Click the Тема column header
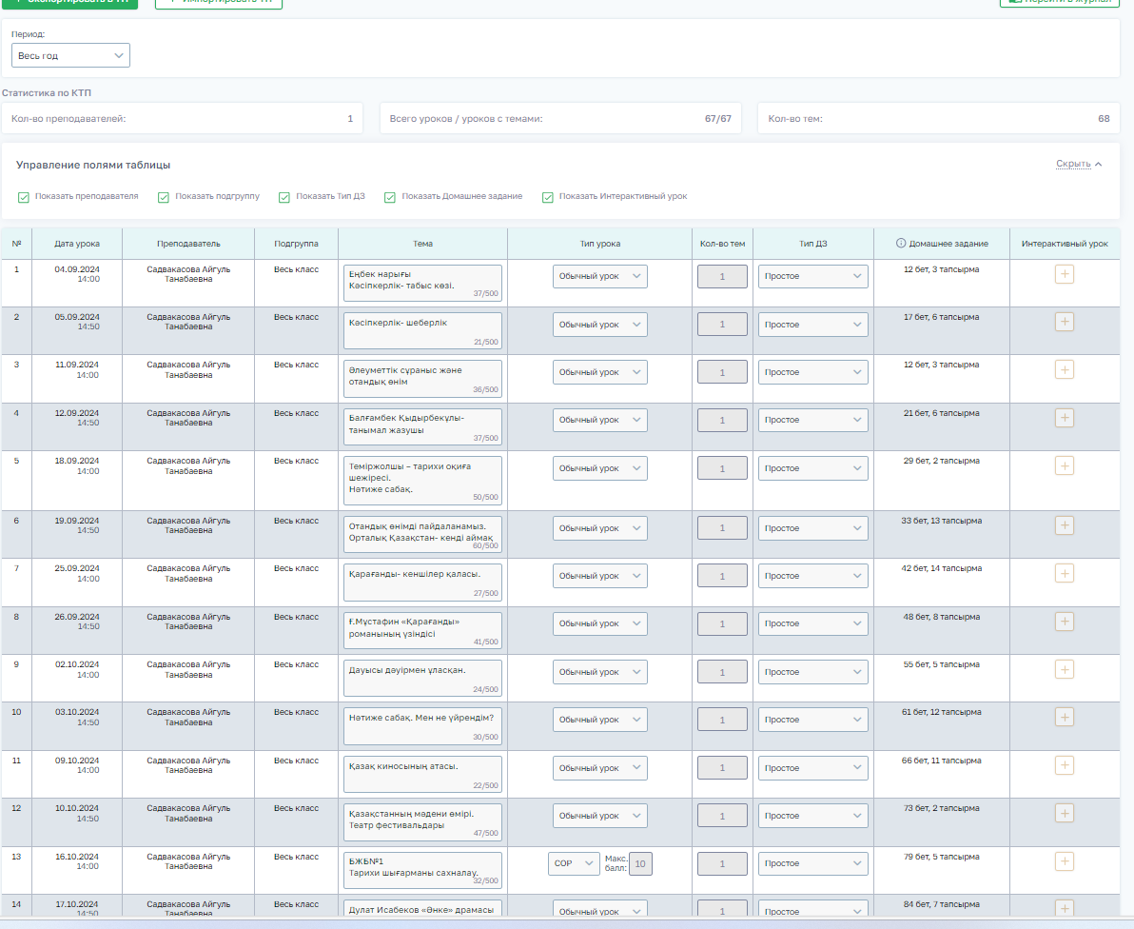This screenshot has height=929, width=1134. point(422,244)
